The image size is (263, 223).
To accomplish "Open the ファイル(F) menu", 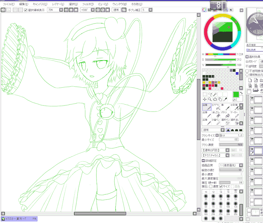I will 9,4.
